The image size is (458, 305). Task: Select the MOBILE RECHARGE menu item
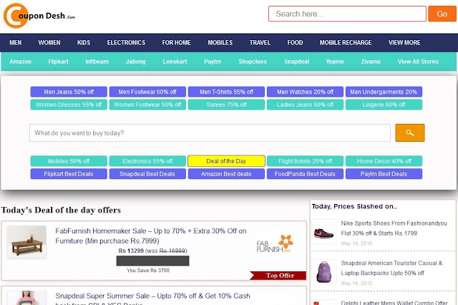coord(346,43)
